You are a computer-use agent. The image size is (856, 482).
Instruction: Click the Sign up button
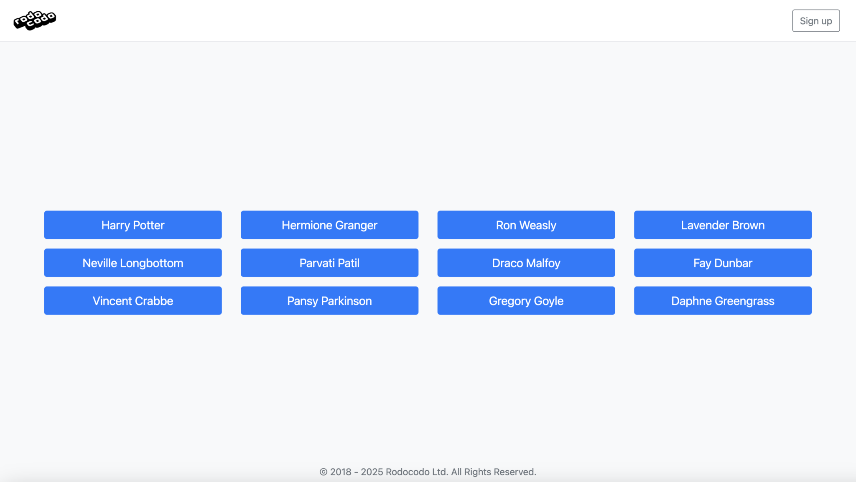point(815,20)
